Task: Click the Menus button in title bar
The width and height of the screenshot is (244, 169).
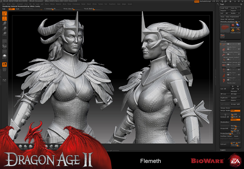Action: coord(197,2)
